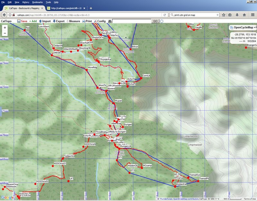Click the locate-me crosshair icon
The image size is (257, 201).
(x=162, y=21)
